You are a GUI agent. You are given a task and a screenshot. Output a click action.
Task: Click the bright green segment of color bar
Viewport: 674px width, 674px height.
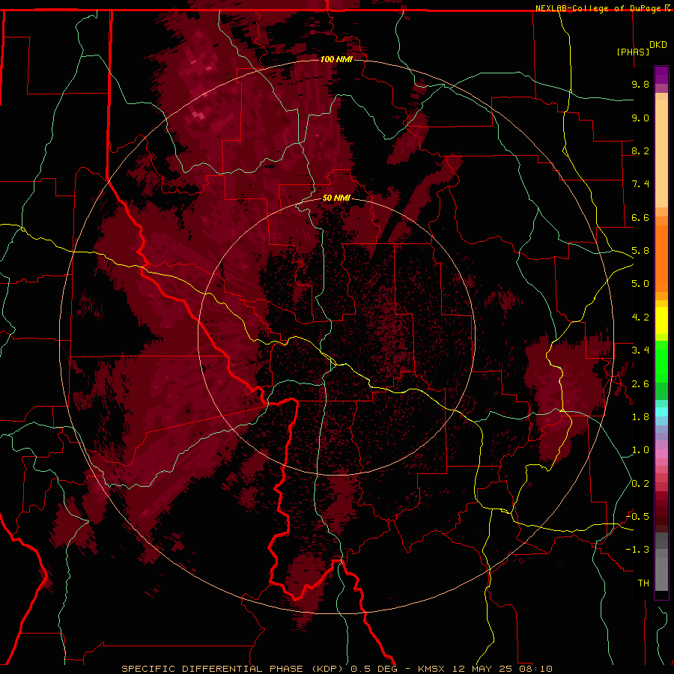coord(661,361)
